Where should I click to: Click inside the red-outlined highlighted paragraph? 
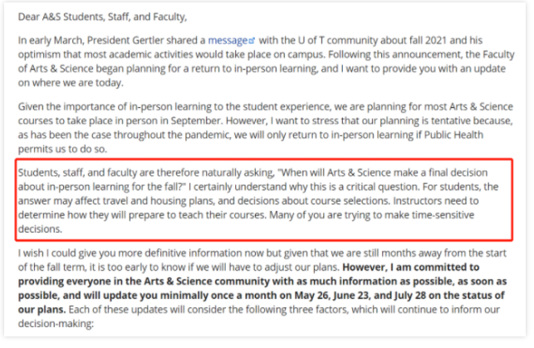click(264, 200)
